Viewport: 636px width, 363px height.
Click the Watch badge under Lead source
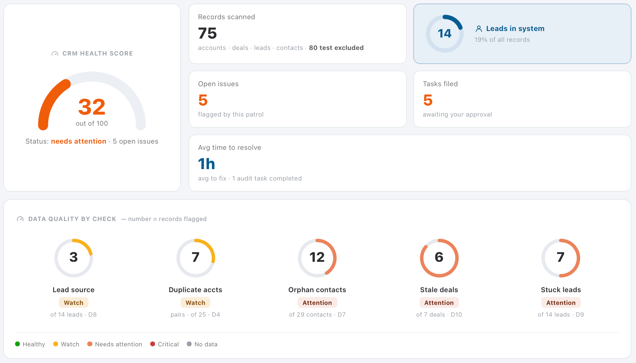pos(73,303)
